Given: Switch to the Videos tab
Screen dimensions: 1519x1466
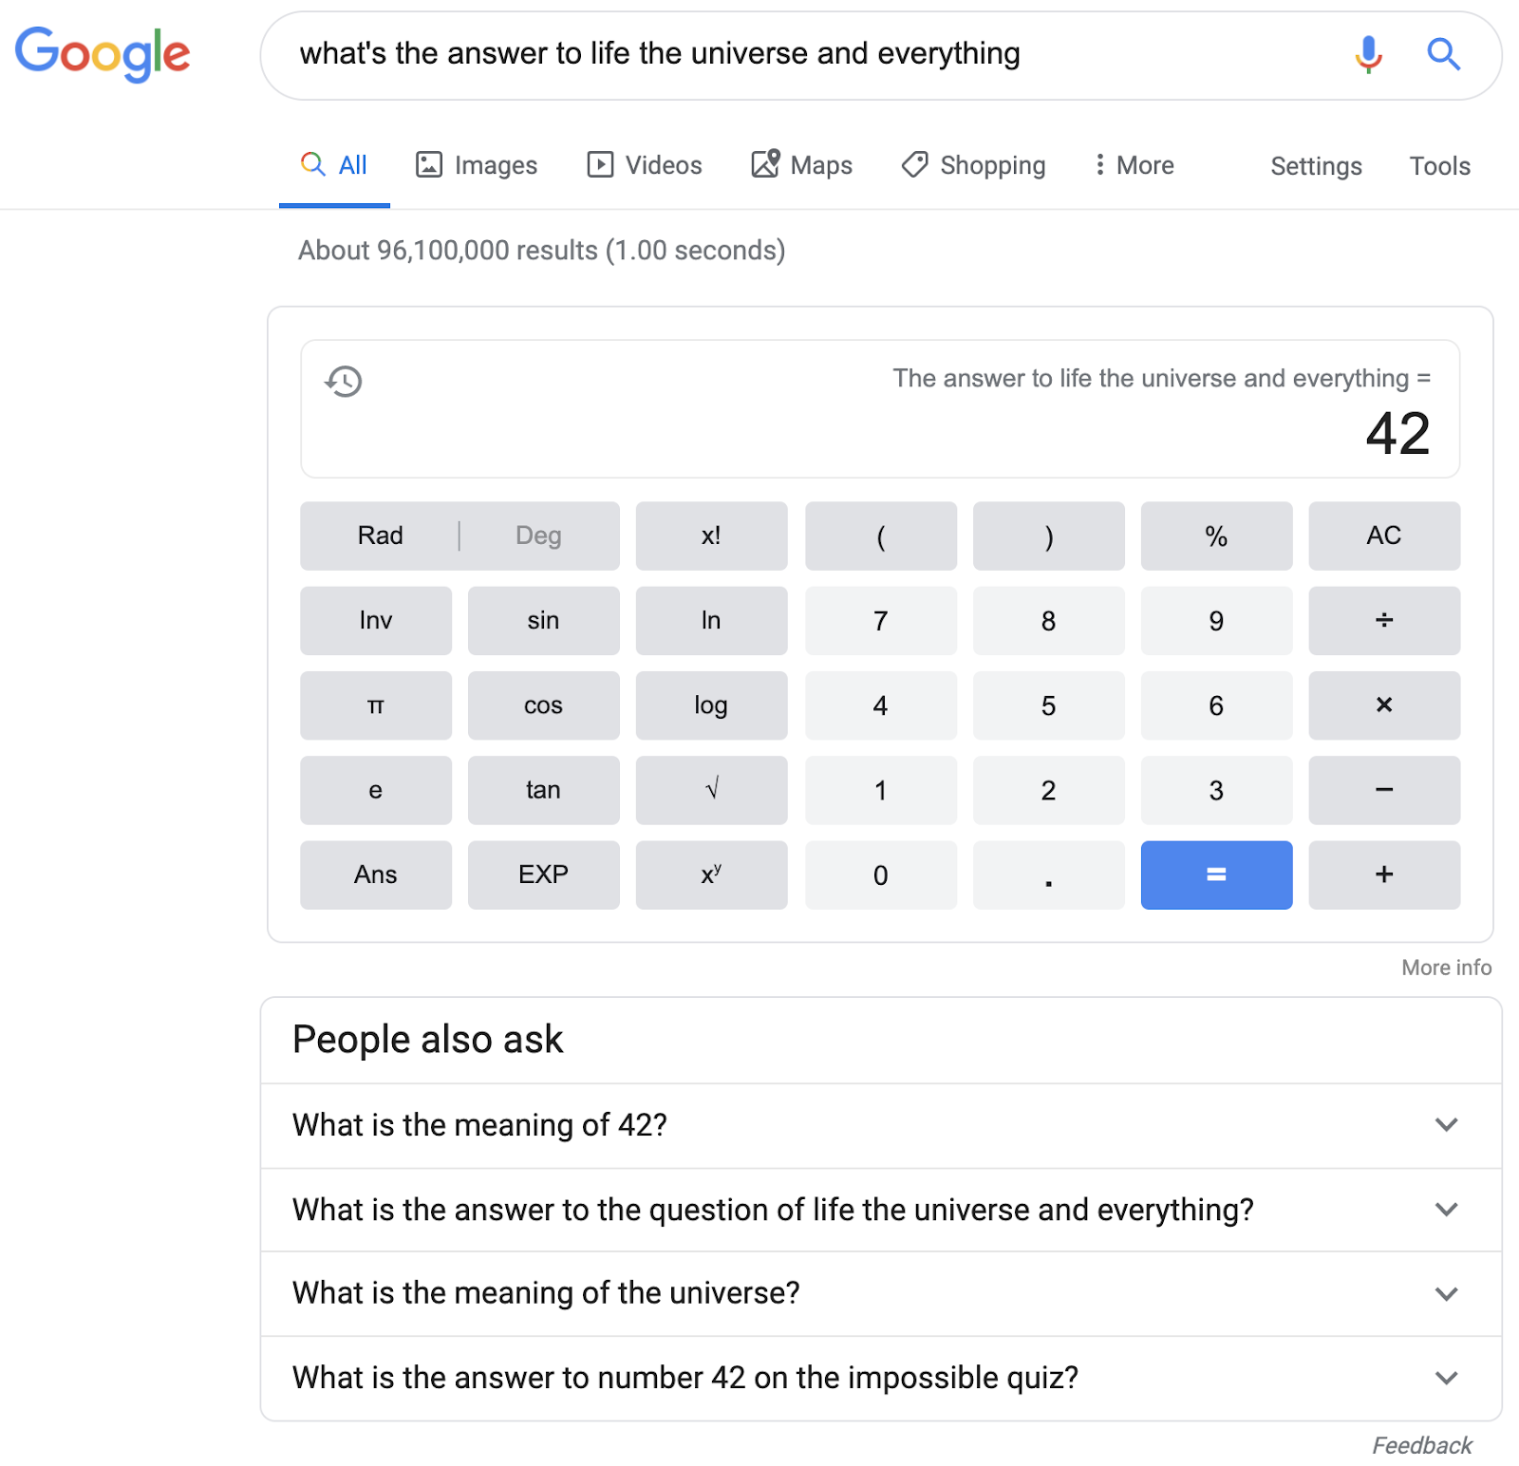Looking at the screenshot, I should [x=645, y=165].
